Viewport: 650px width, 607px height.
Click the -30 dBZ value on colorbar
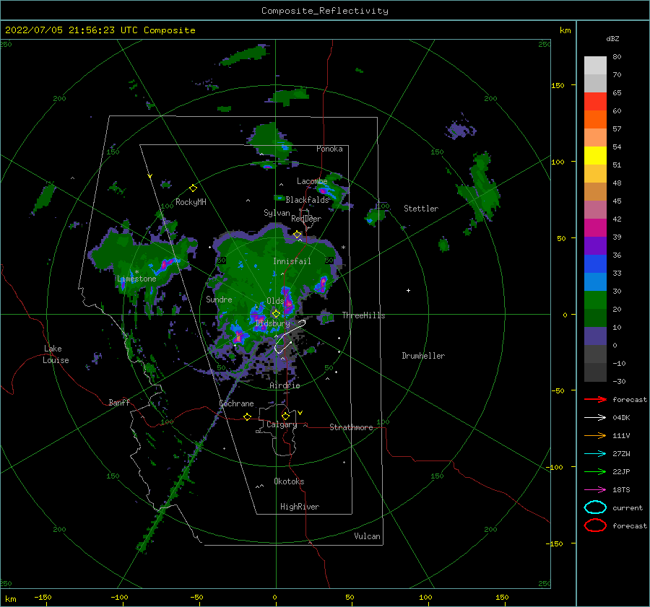(619, 381)
